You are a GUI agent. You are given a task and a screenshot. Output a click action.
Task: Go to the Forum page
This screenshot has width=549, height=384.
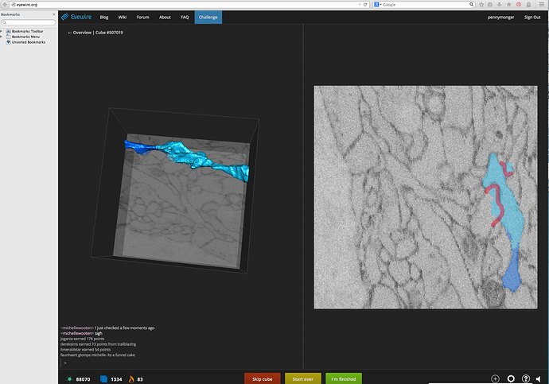pos(142,17)
